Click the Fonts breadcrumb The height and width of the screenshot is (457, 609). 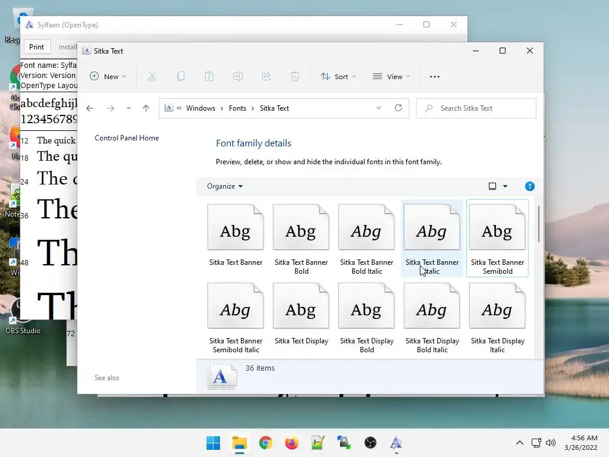237,108
